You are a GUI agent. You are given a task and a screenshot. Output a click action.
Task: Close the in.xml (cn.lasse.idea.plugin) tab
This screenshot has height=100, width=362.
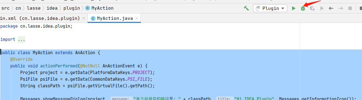coord(84,19)
